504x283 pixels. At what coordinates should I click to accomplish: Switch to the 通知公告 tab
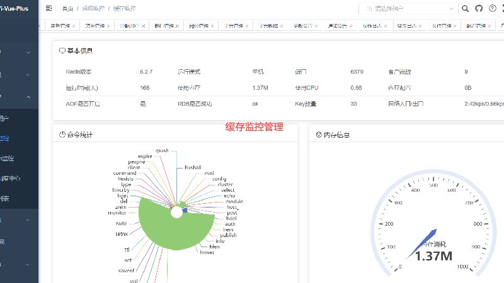click(338, 26)
